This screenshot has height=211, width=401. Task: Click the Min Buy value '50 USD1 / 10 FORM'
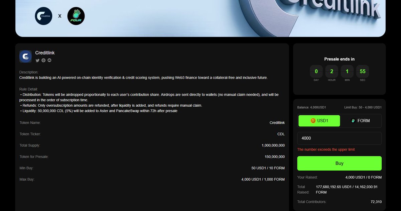[x=269, y=168]
